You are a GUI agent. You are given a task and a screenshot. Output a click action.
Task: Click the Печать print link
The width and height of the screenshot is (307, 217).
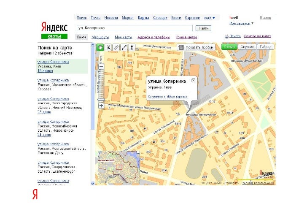point(235,36)
